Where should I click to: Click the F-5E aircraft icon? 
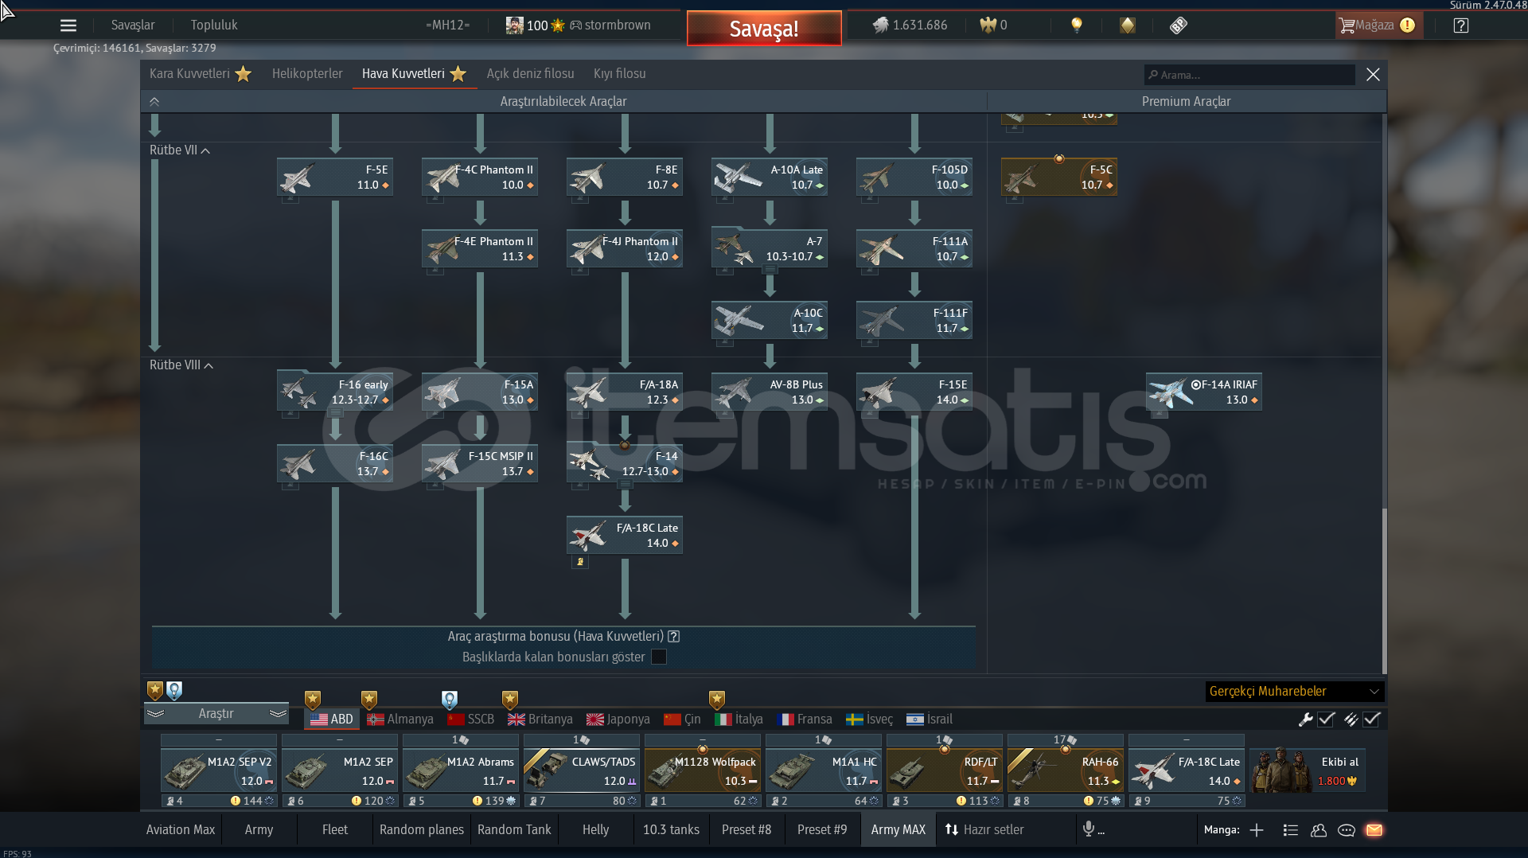tap(298, 177)
